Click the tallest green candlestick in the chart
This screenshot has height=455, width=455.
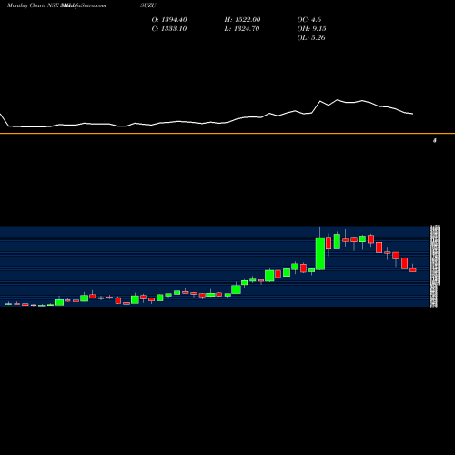(x=320, y=254)
